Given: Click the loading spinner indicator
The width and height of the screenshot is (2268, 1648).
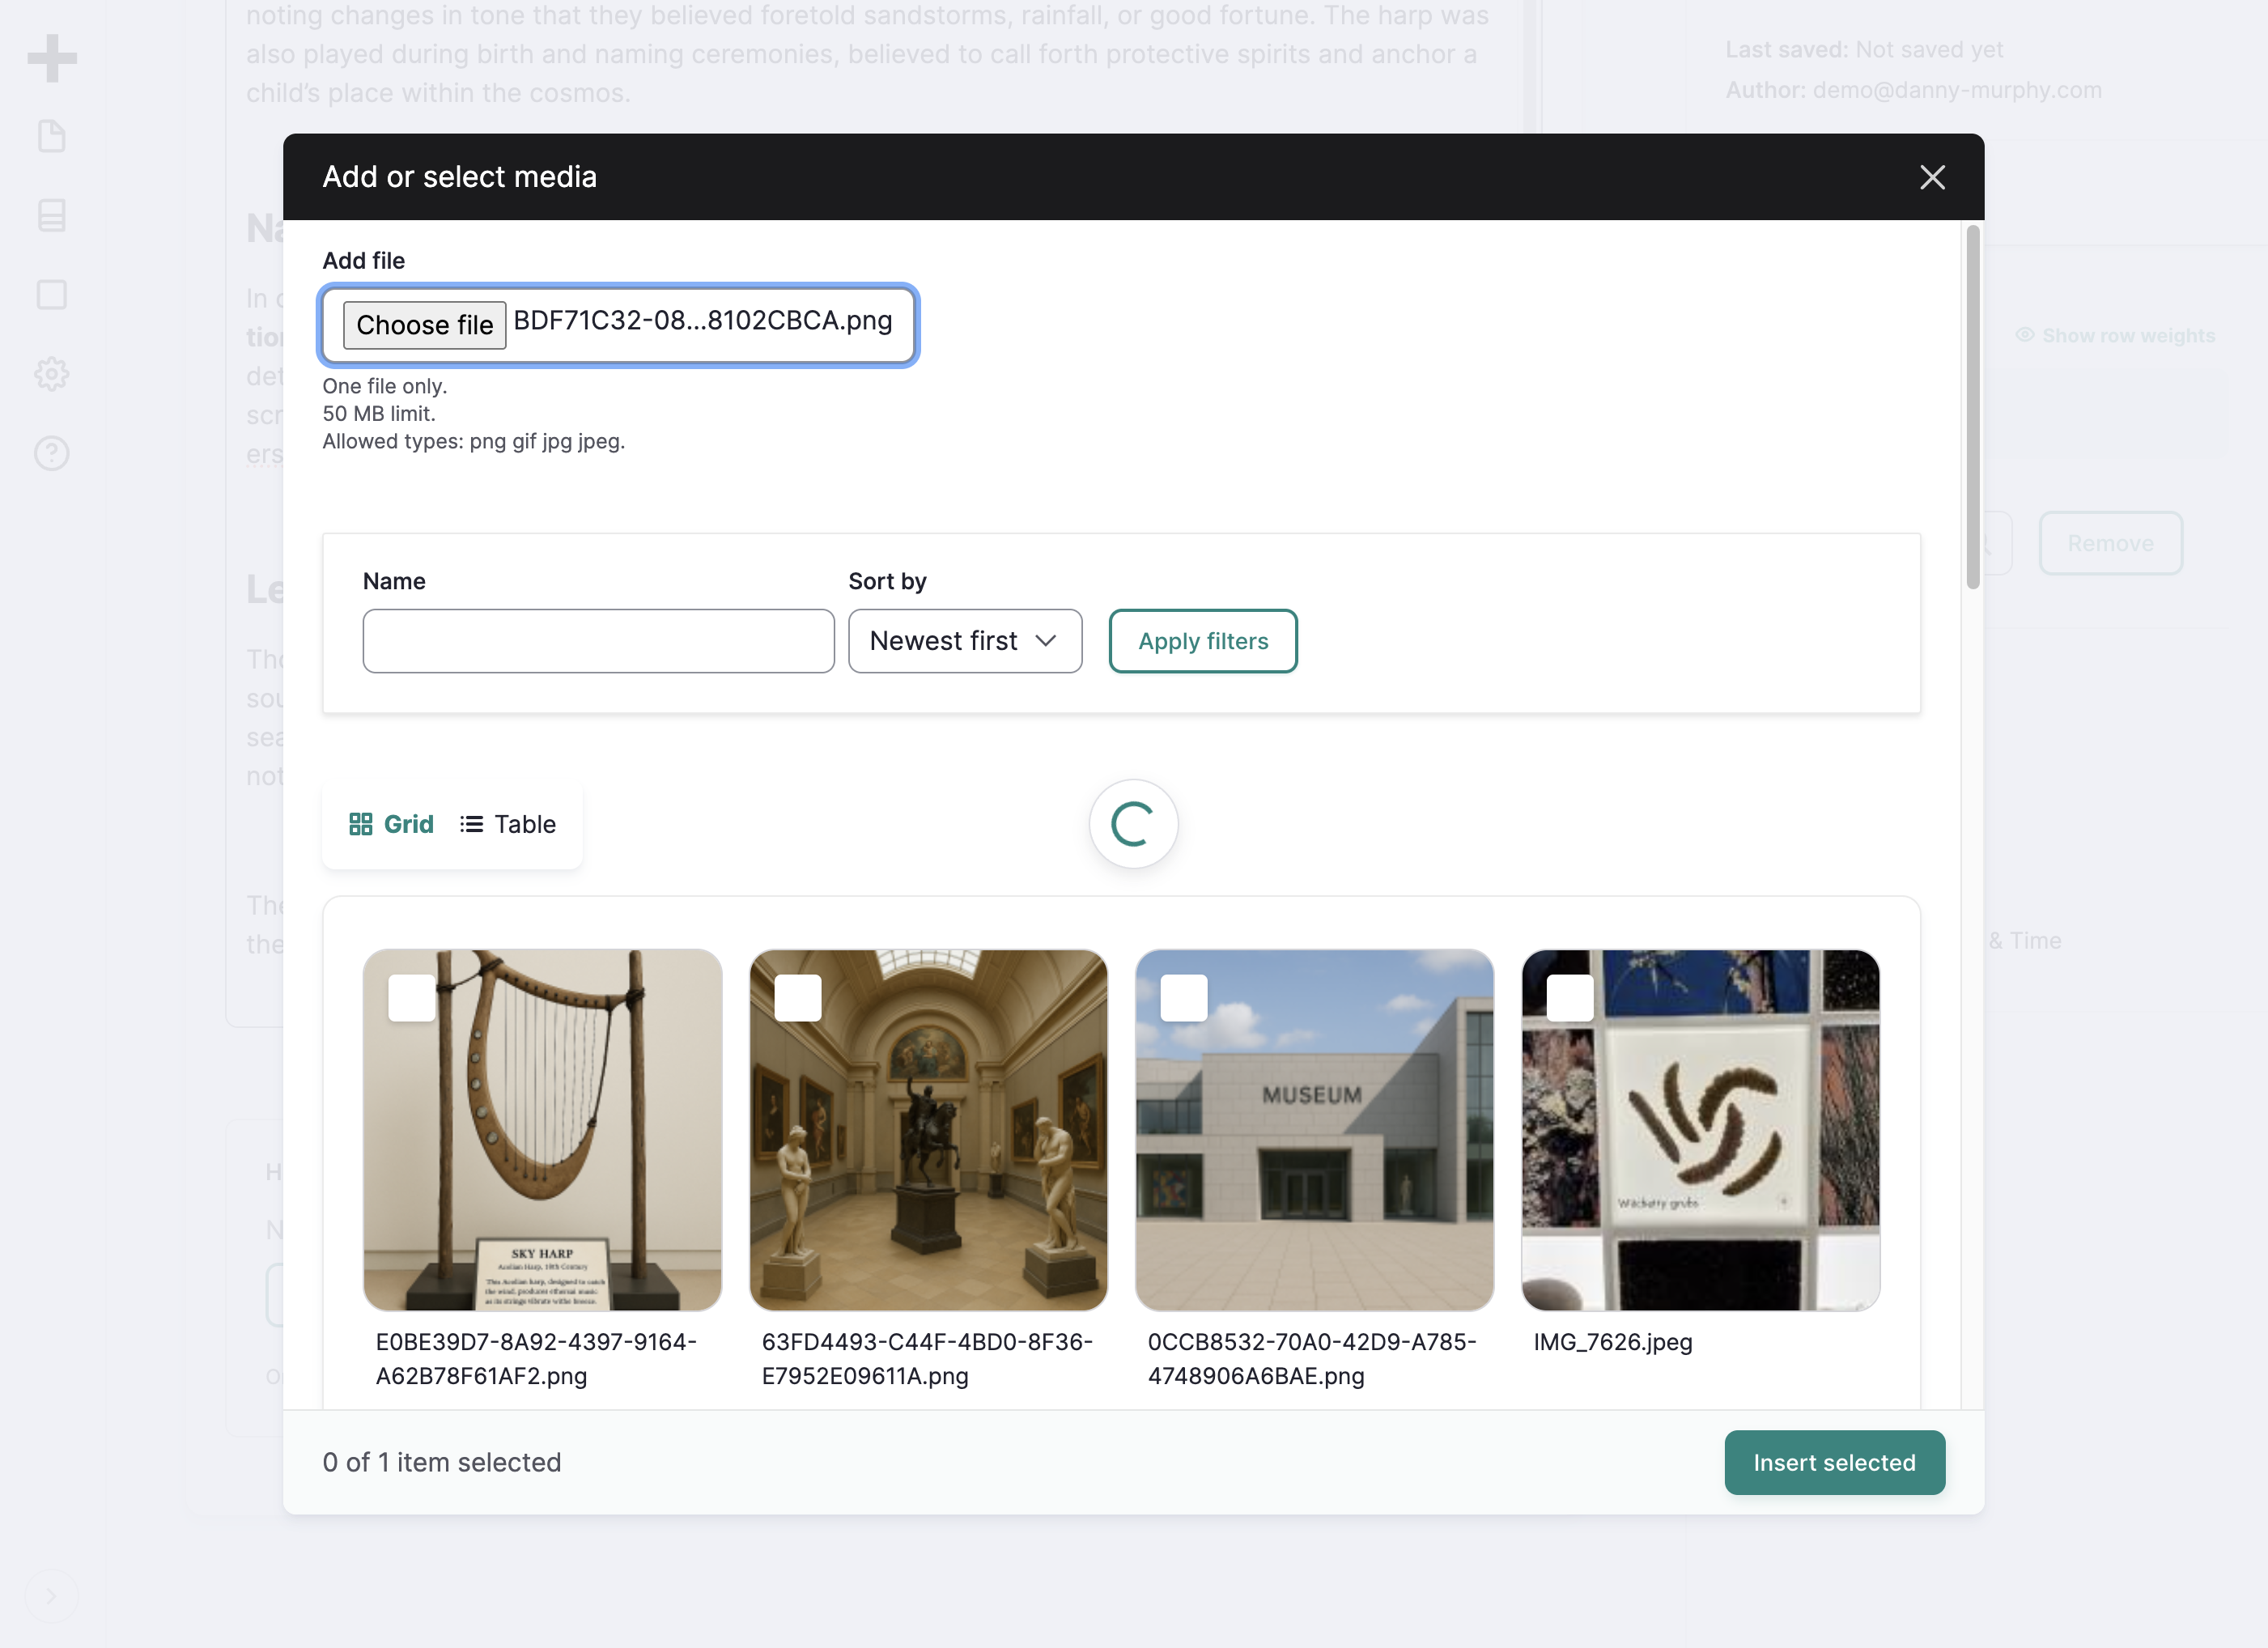Looking at the screenshot, I should [1133, 824].
